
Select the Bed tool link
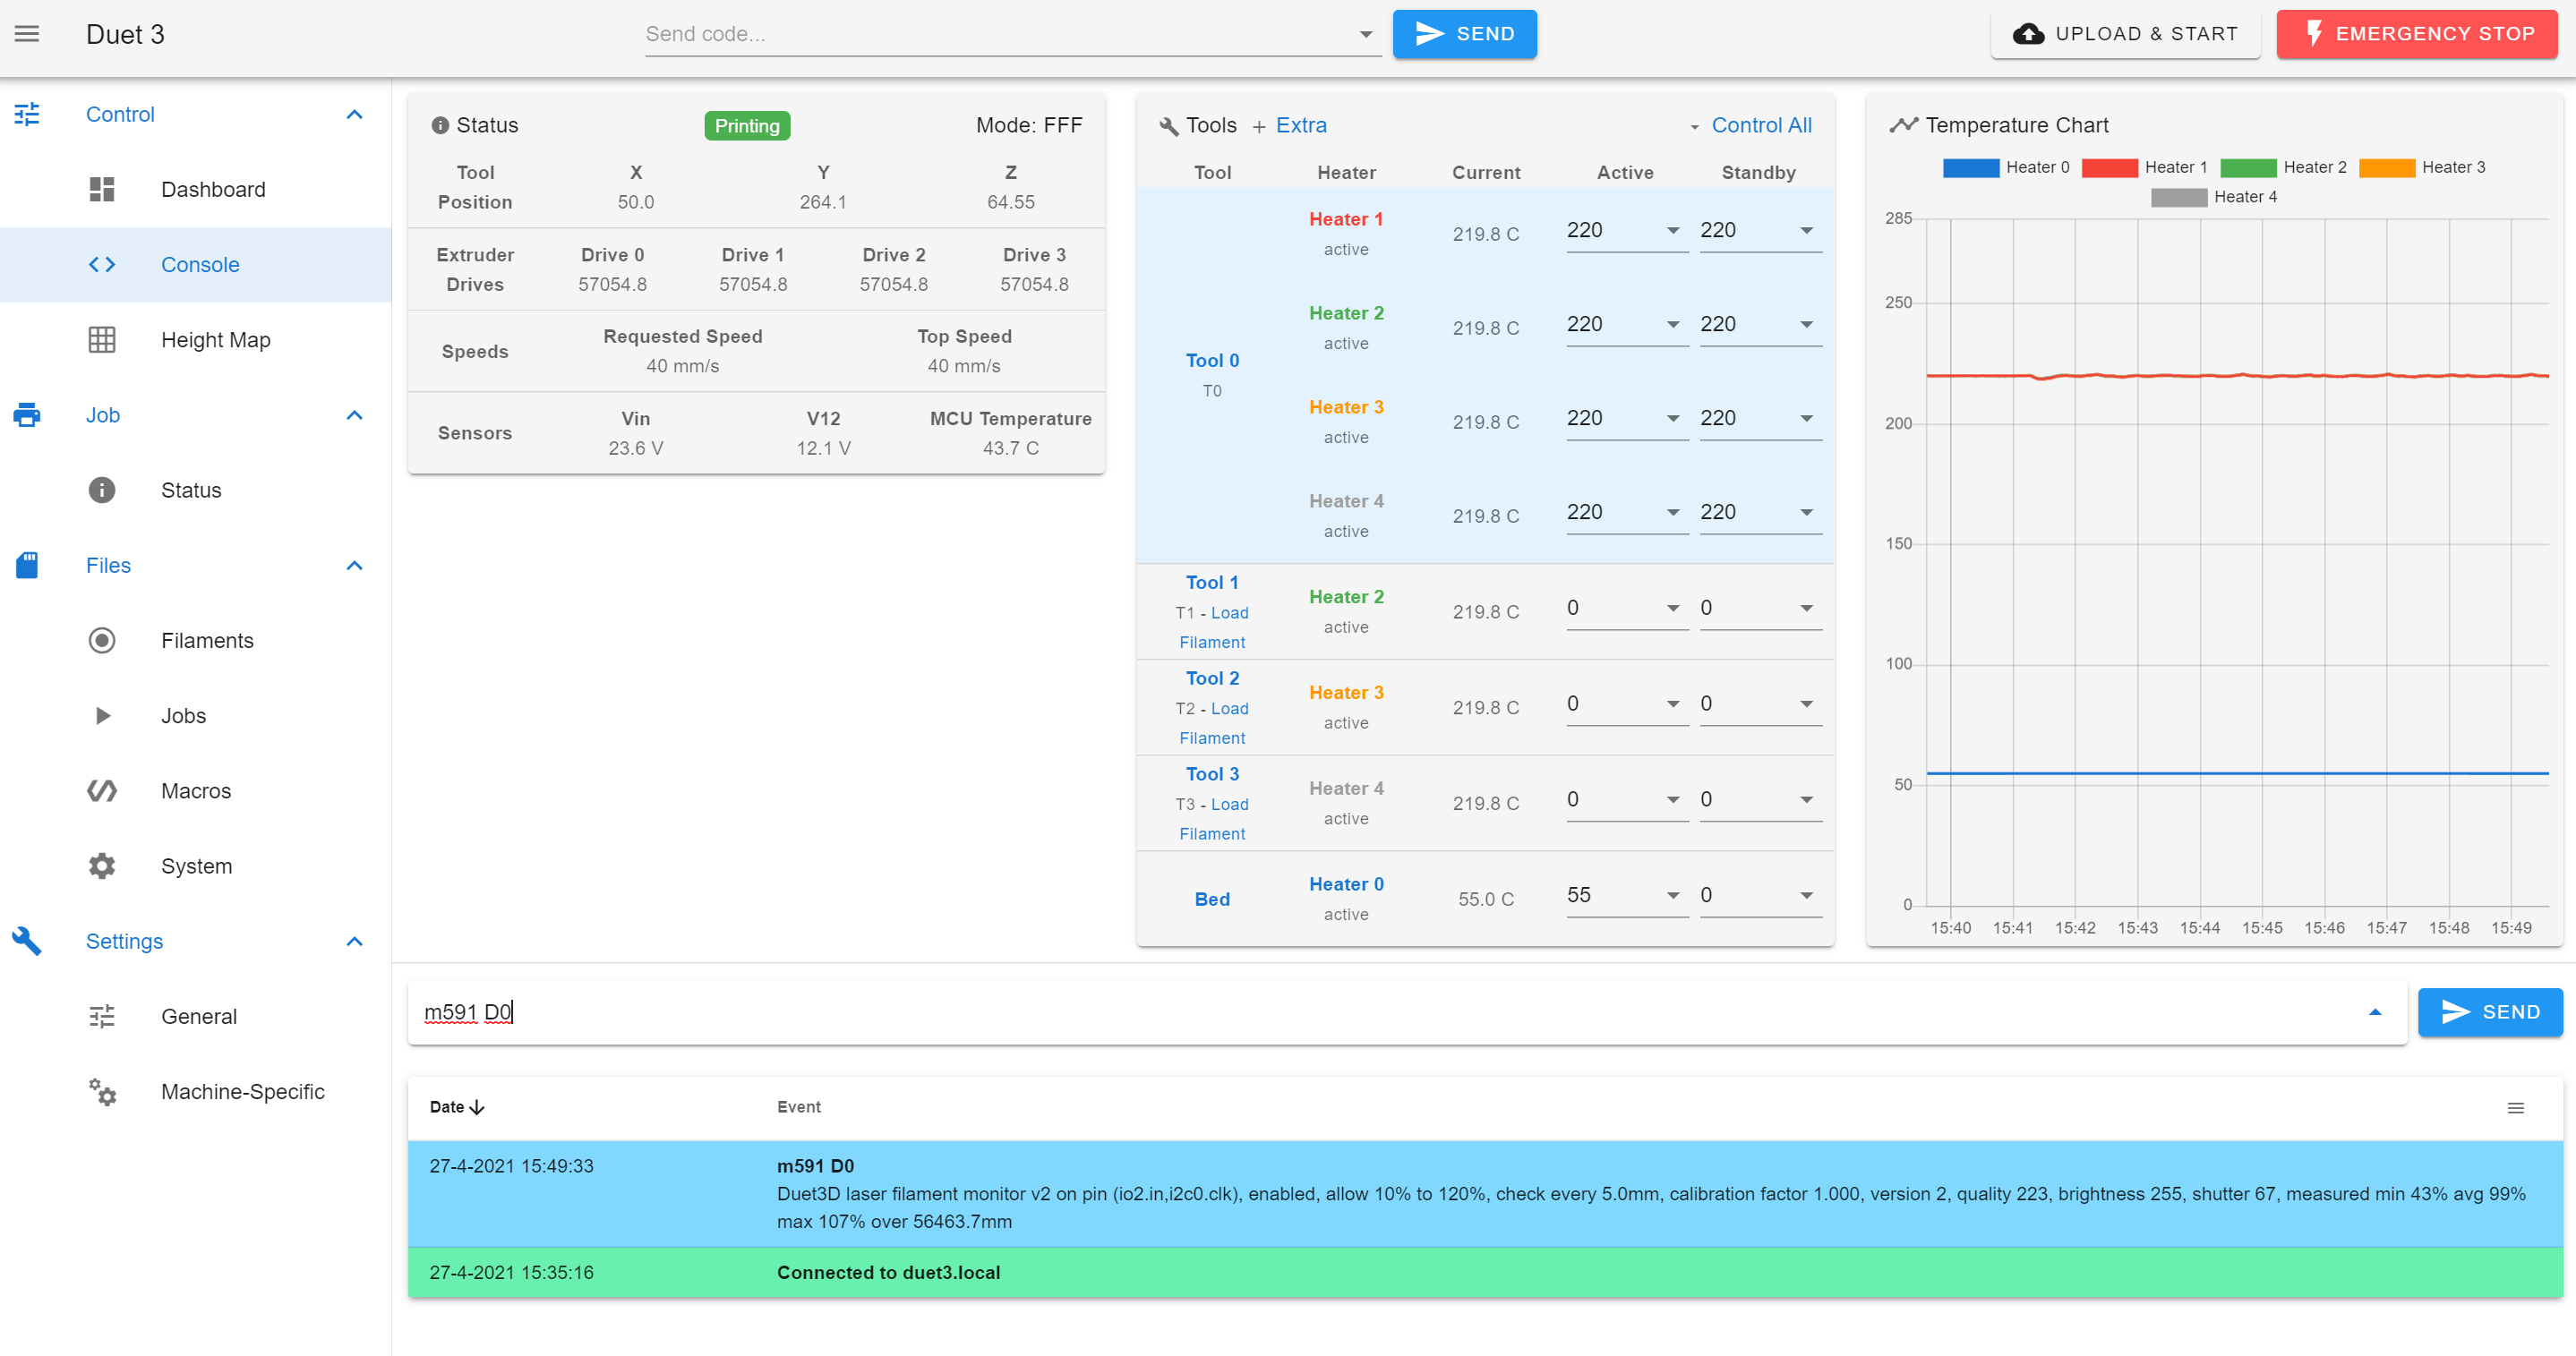1212,899
